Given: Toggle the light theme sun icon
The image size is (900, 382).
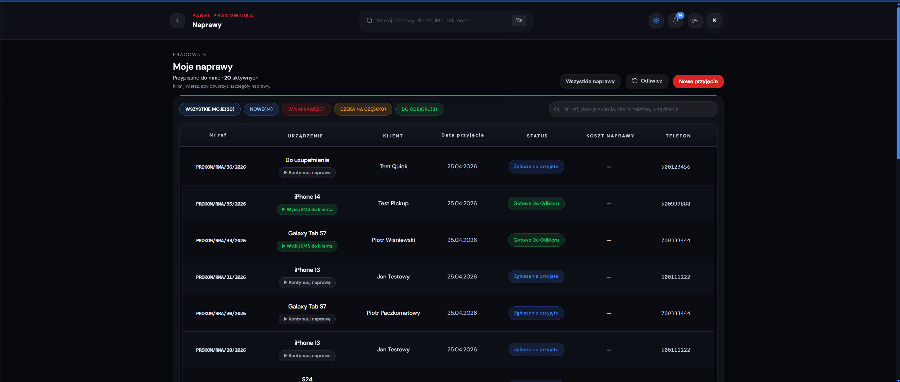Looking at the screenshot, I should [x=656, y=21].
